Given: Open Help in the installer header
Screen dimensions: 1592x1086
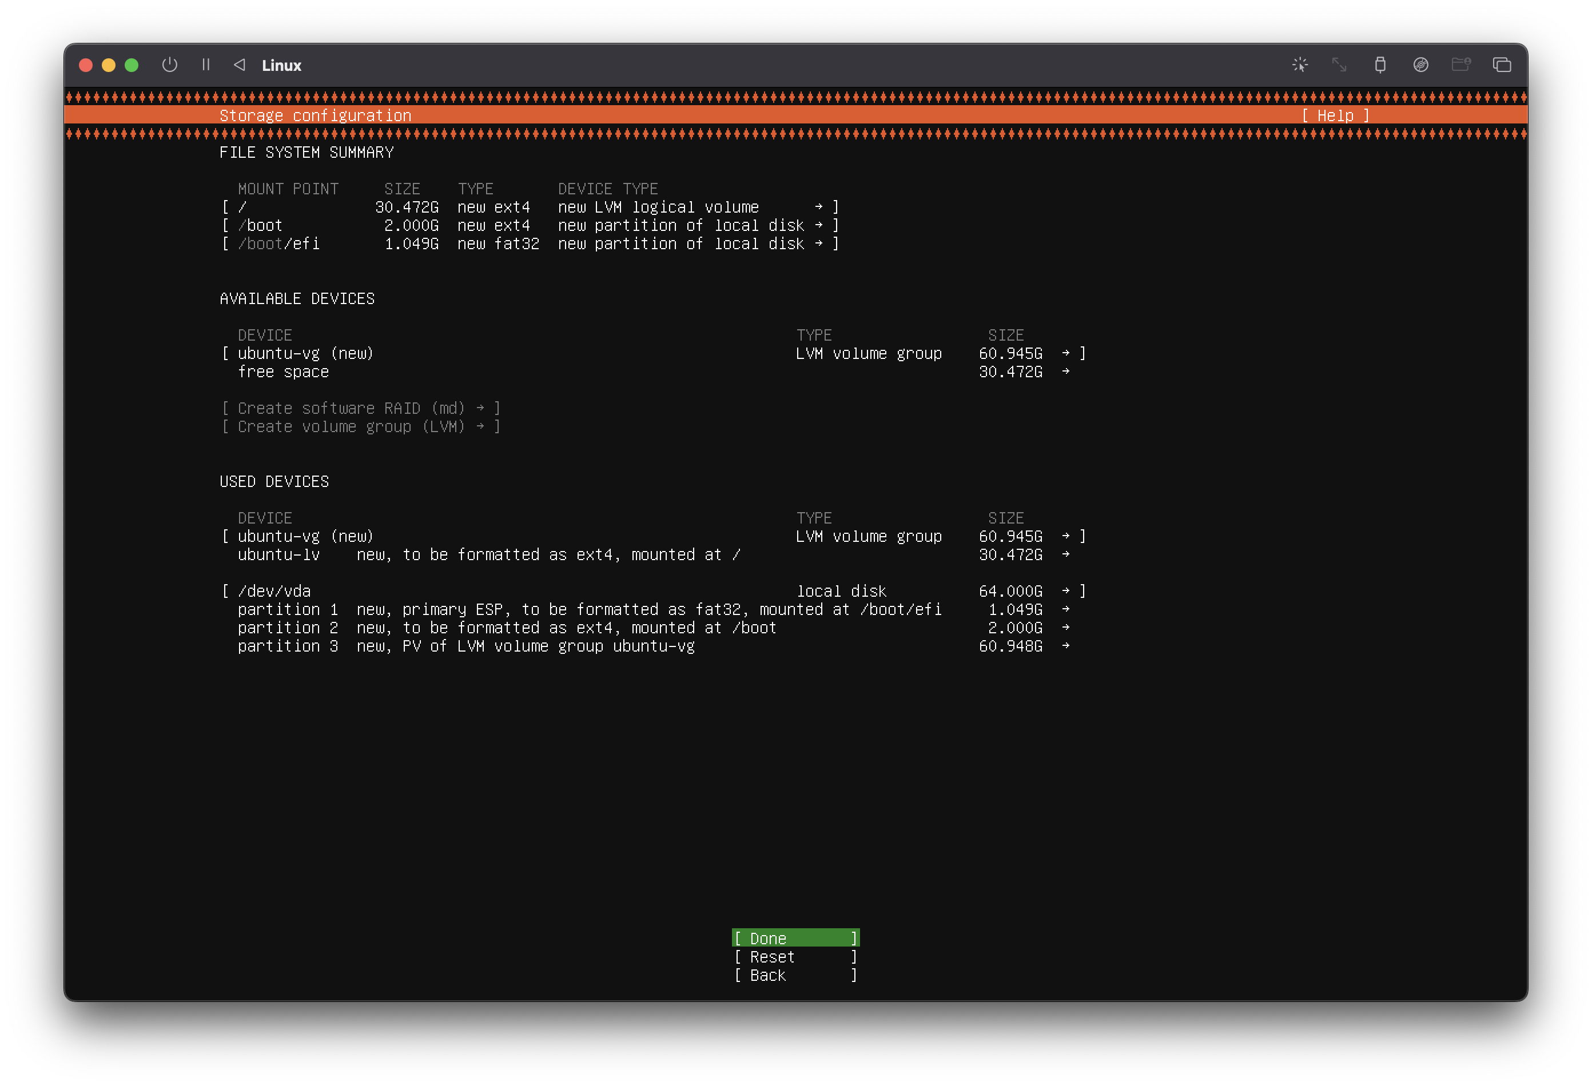Looking at the screenshot, I should (x=1335, y=115).
